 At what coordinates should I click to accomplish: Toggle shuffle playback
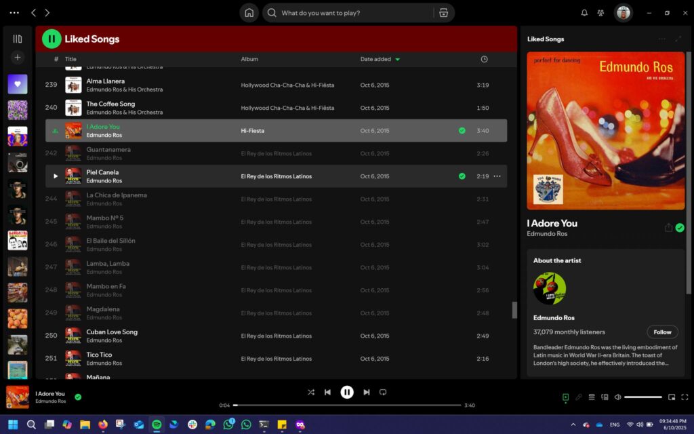(310, 392)
